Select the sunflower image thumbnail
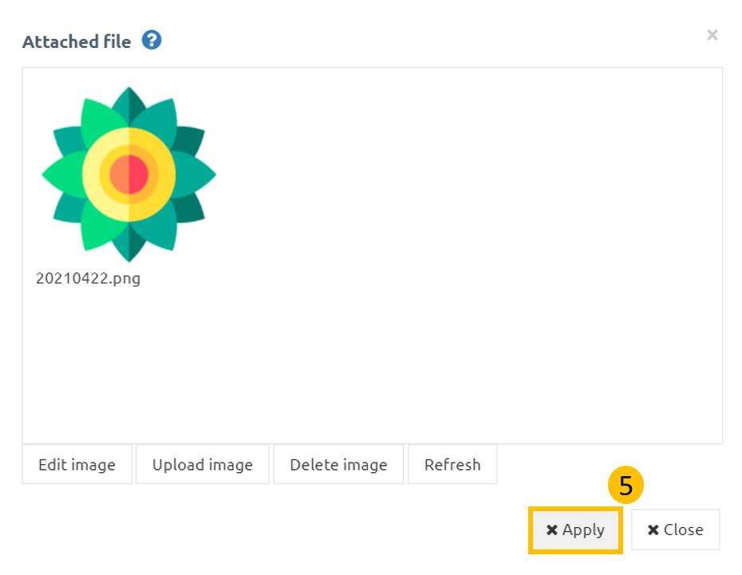 (x=128, y=174)
